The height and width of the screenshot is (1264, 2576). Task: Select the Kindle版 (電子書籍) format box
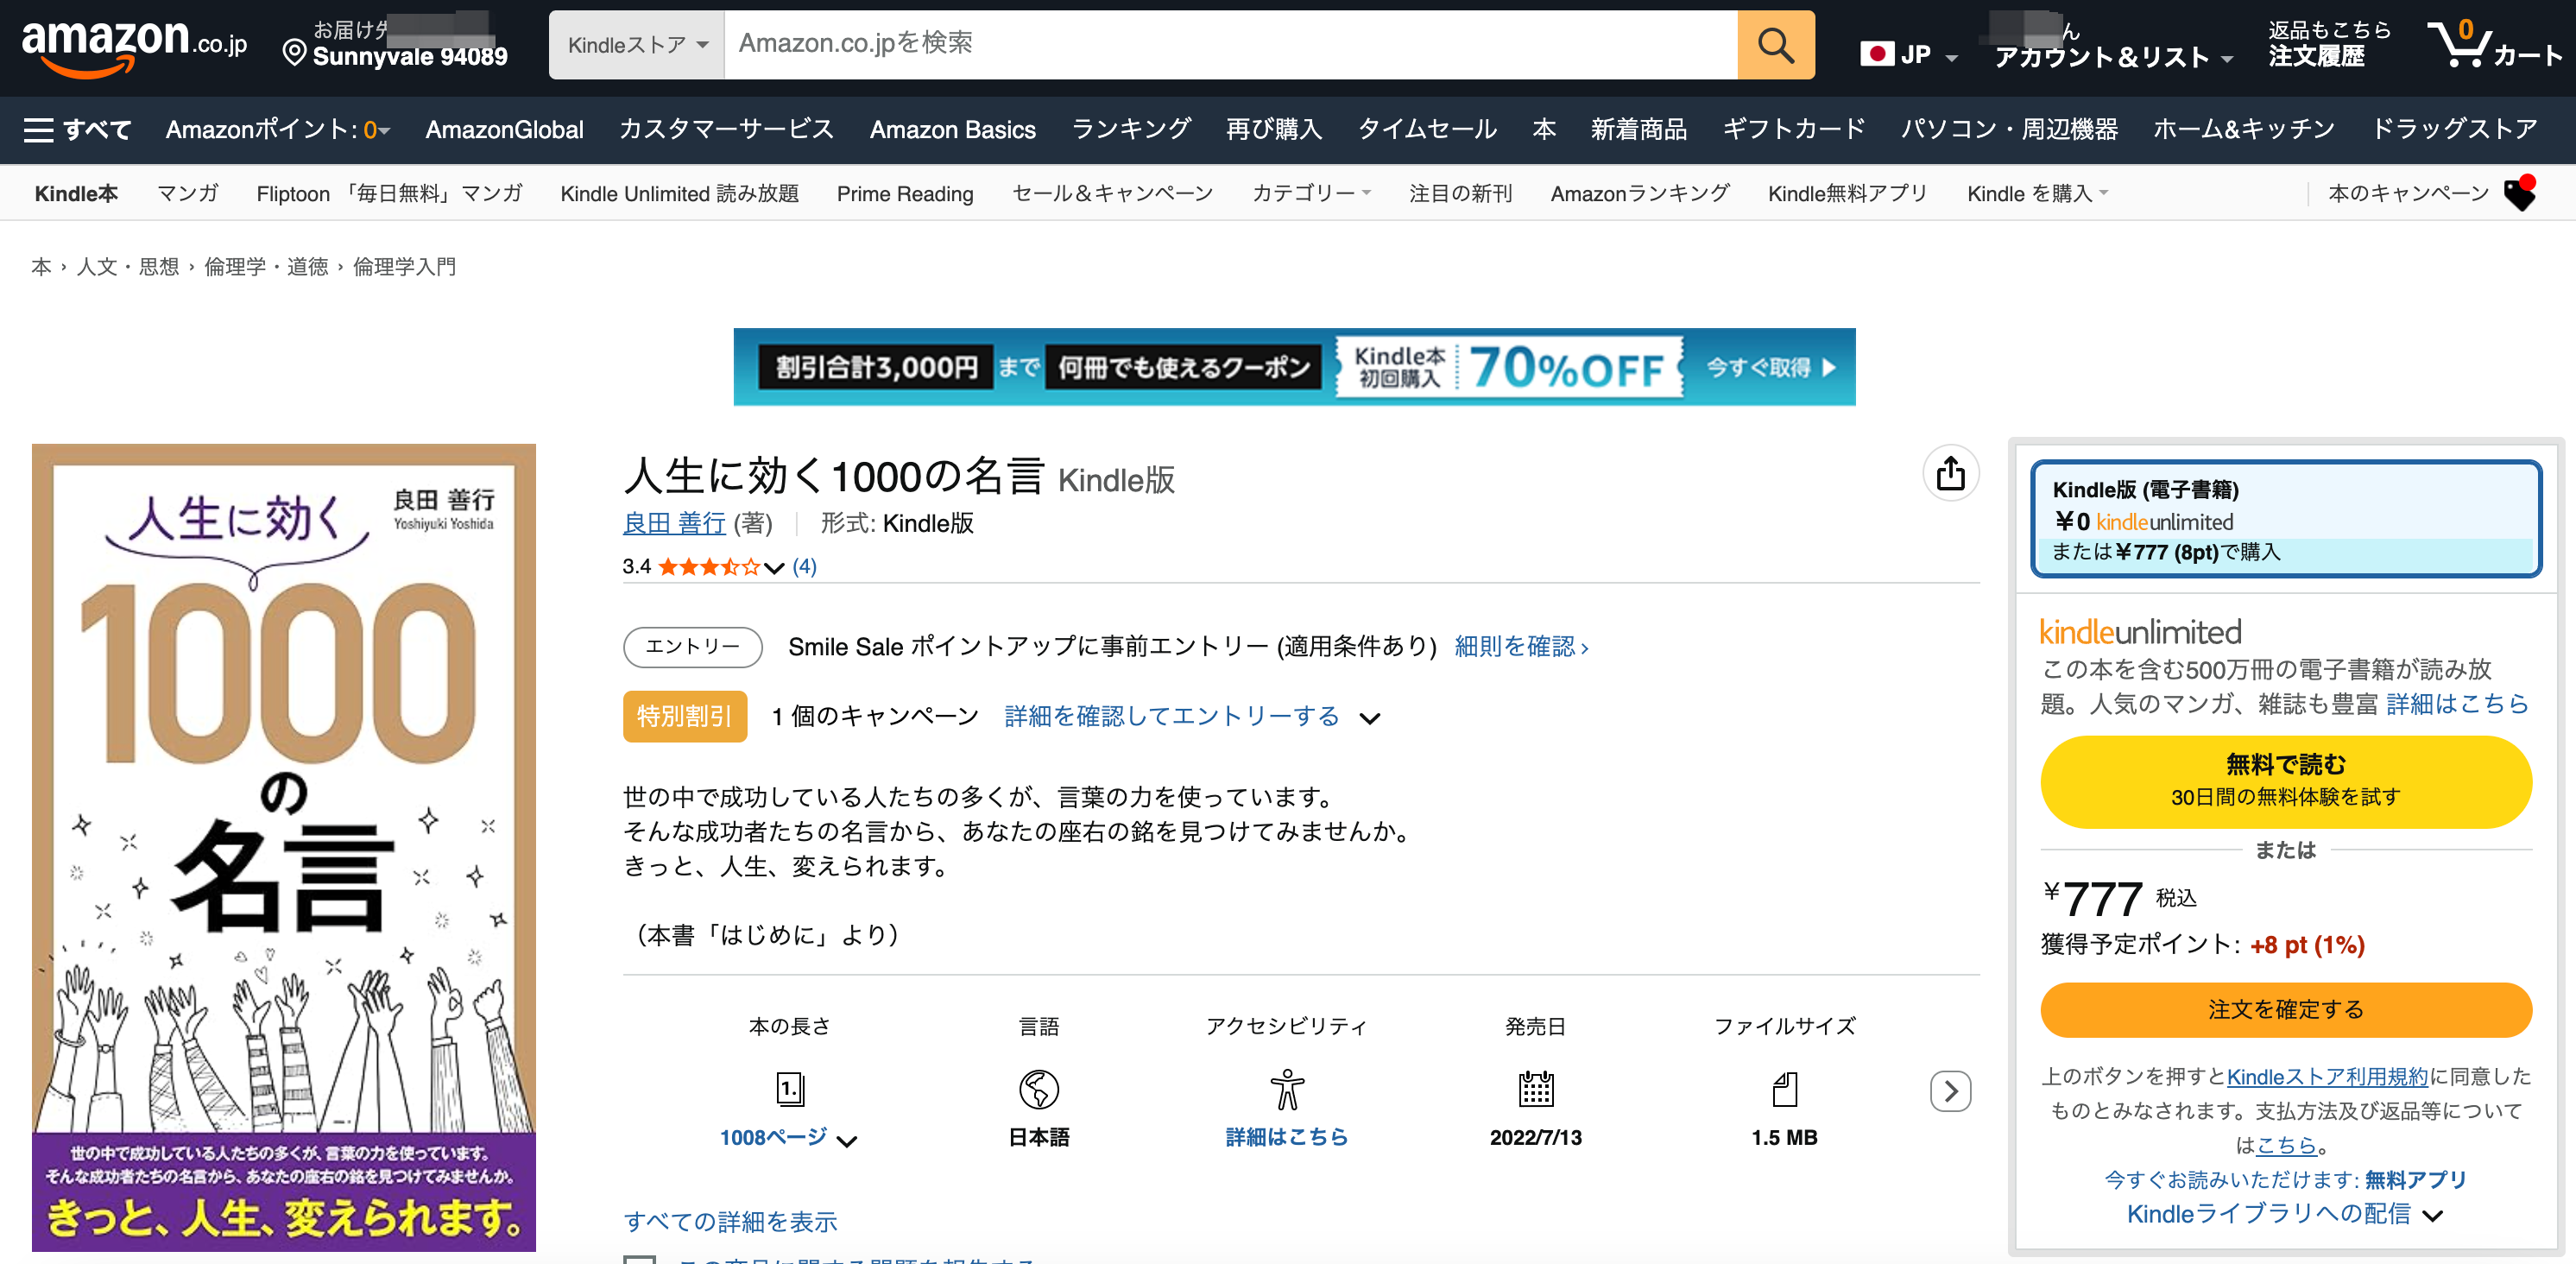[2286, 519]
